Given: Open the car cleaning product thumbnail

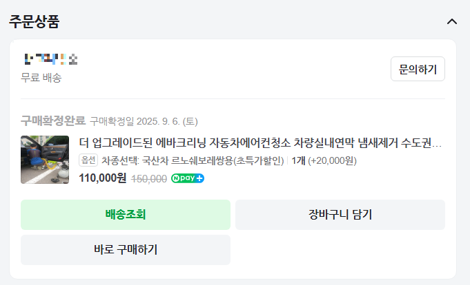Looking at the screenshot, I should coord(45,160).
